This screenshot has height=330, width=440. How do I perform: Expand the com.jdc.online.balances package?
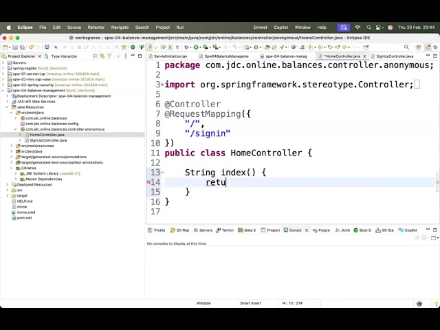tap(16, 118)
